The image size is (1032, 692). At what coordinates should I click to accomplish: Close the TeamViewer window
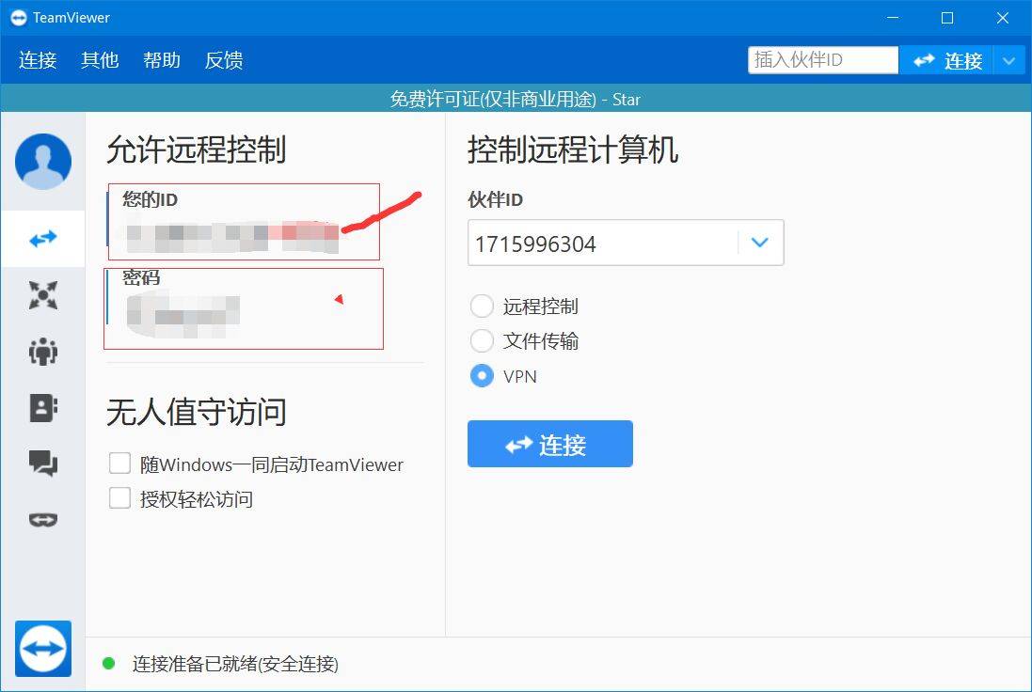1003,18
